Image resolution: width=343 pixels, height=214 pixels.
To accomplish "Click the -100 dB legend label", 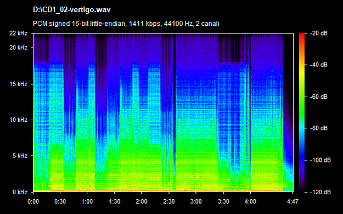I will coord(320,160).
